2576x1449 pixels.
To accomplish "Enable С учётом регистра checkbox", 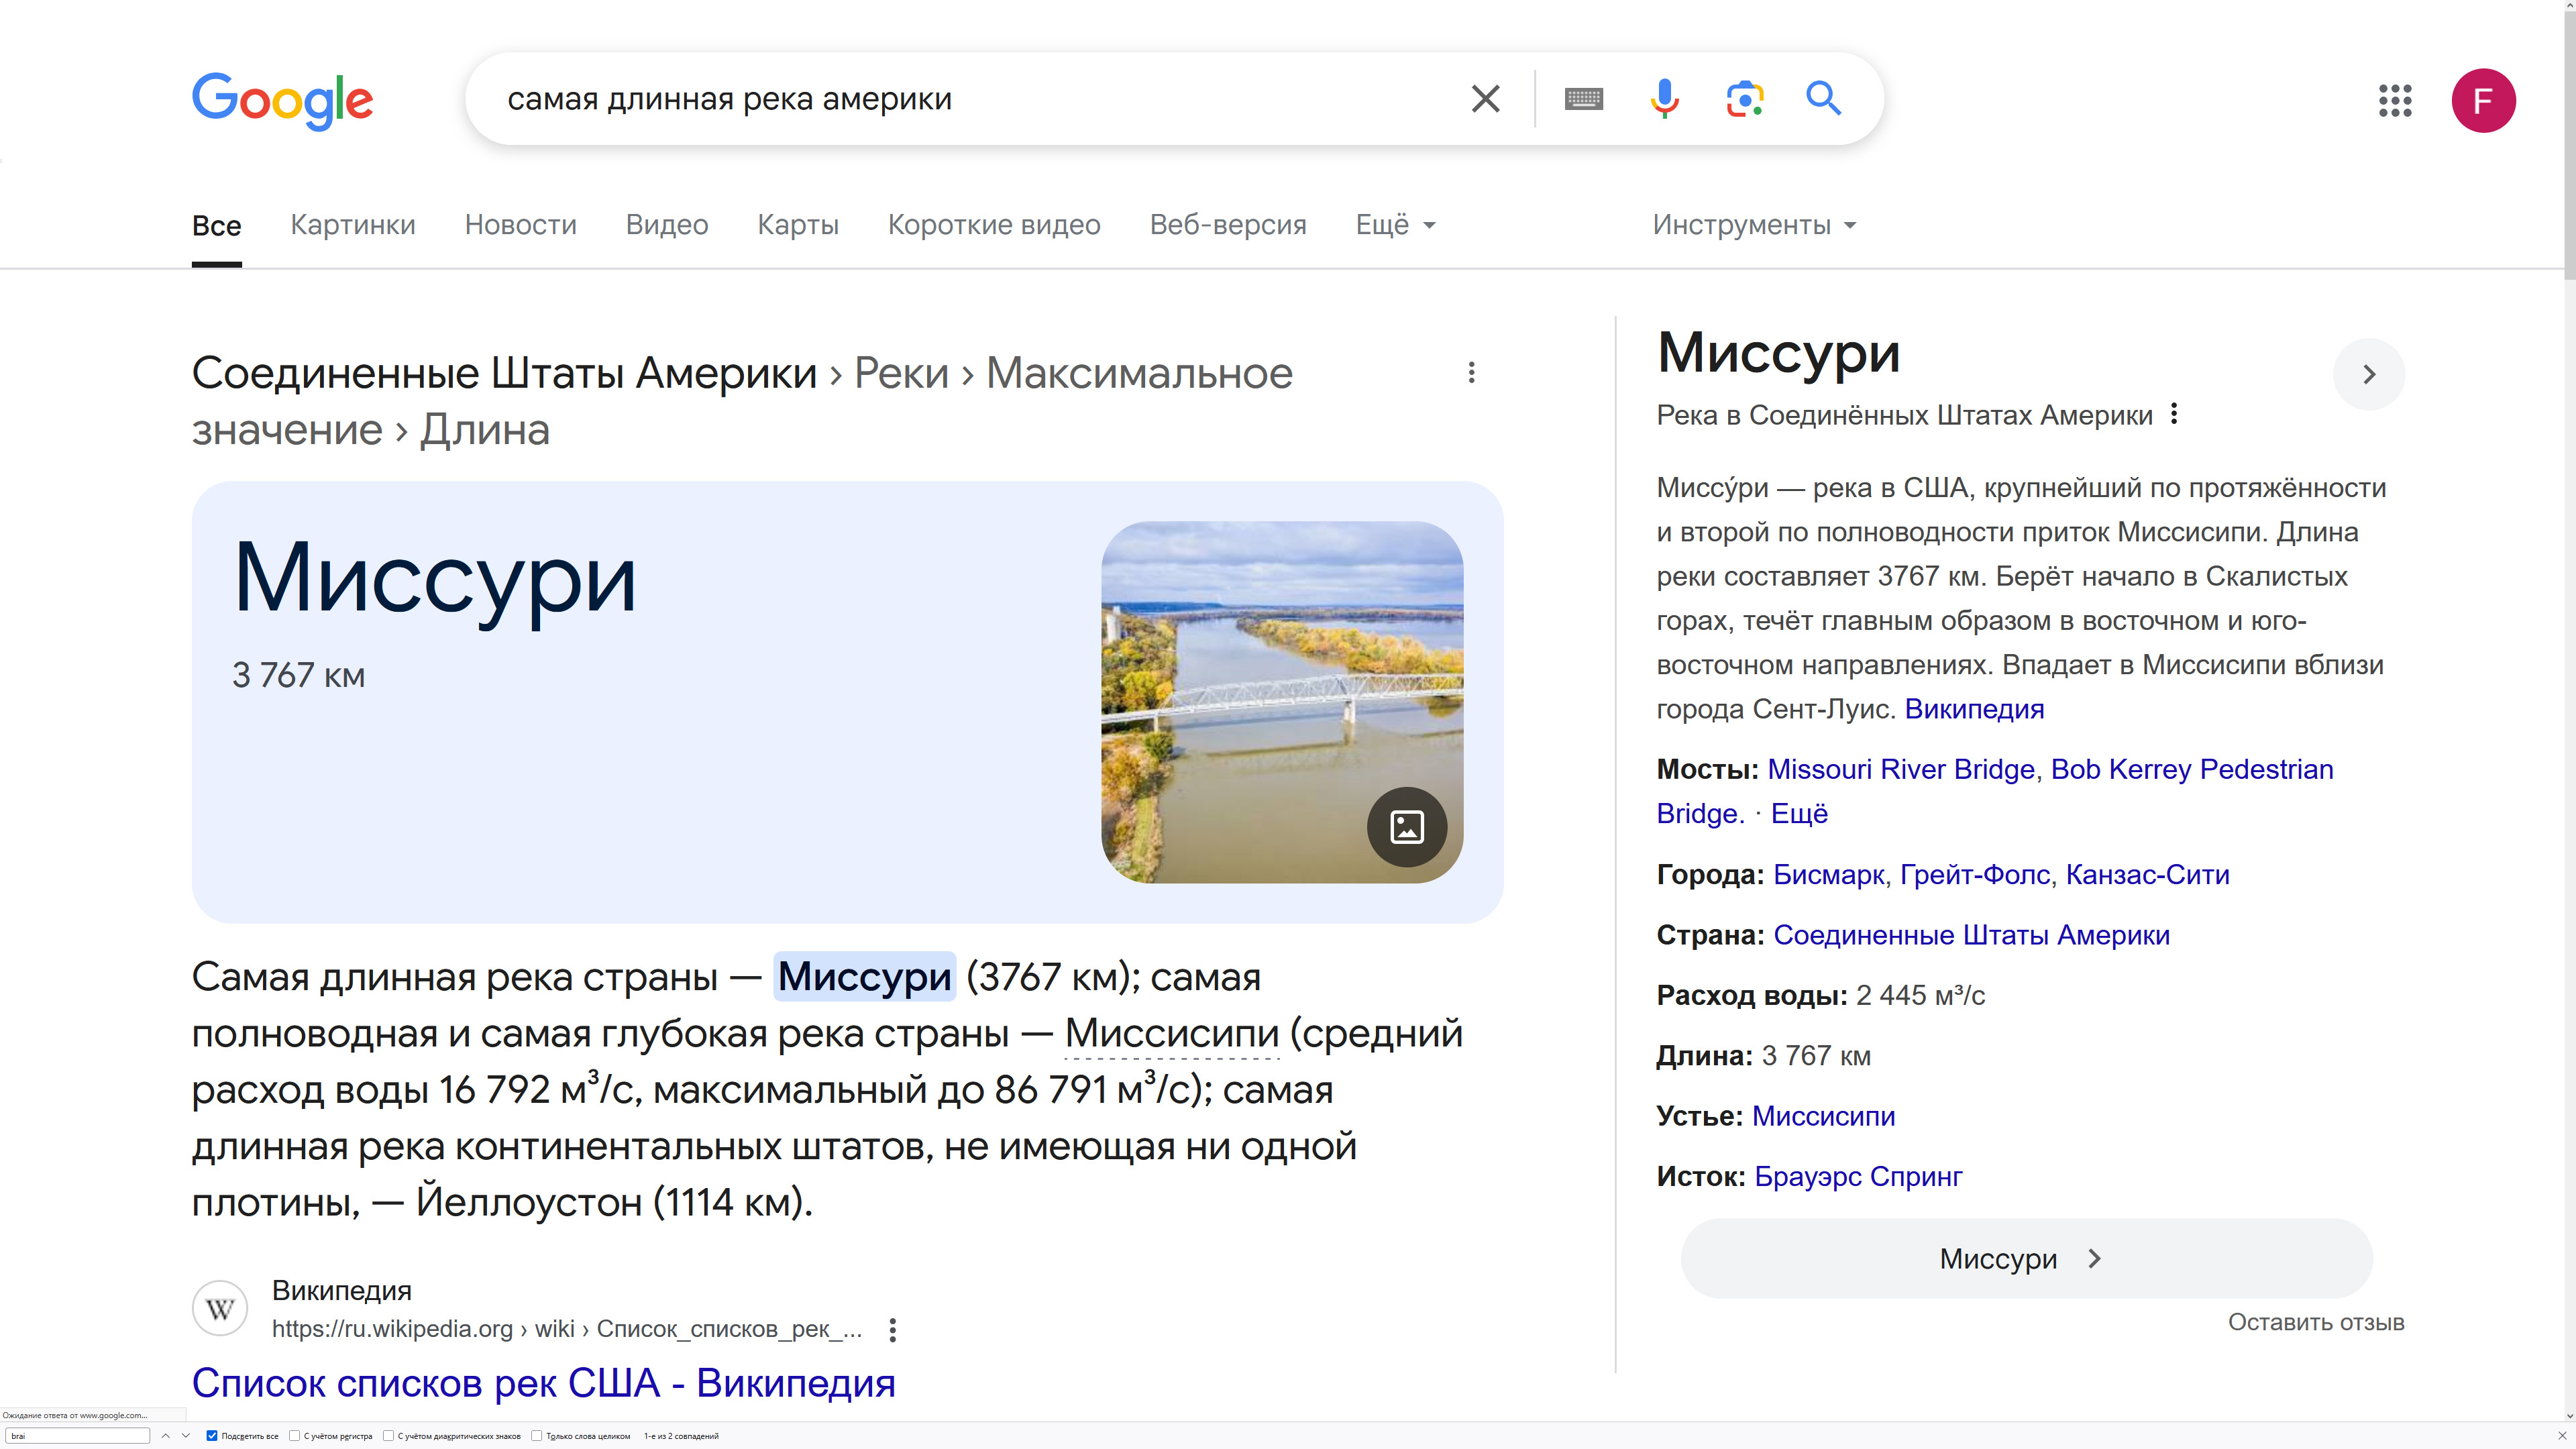I will 295,1436.
